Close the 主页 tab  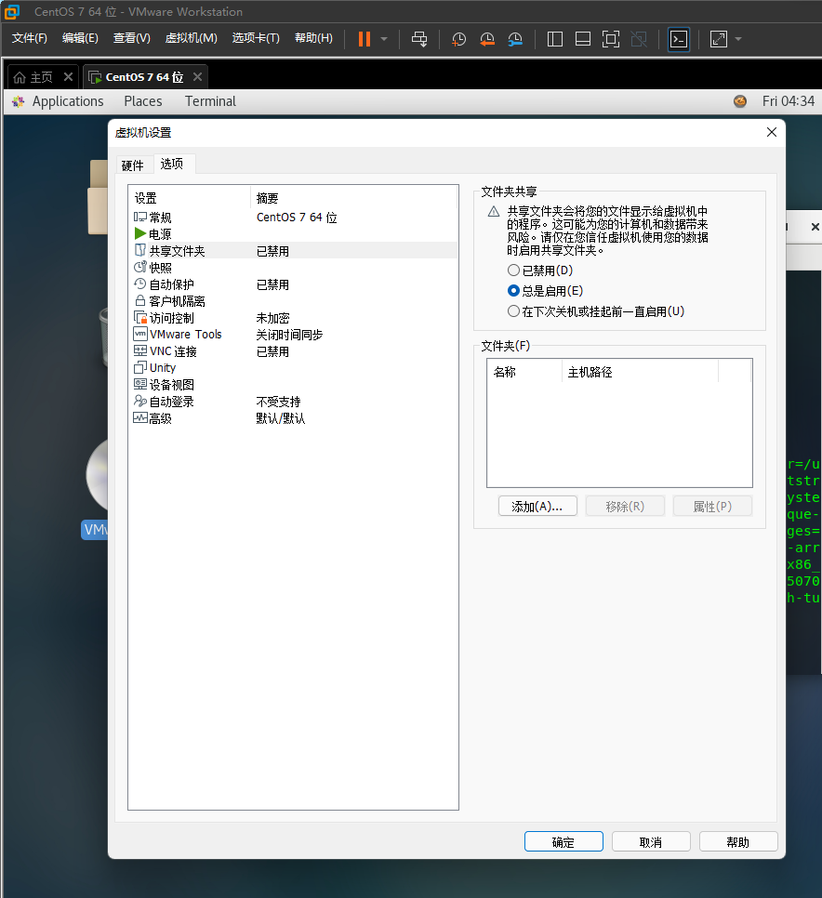click(x=68, y=77)
